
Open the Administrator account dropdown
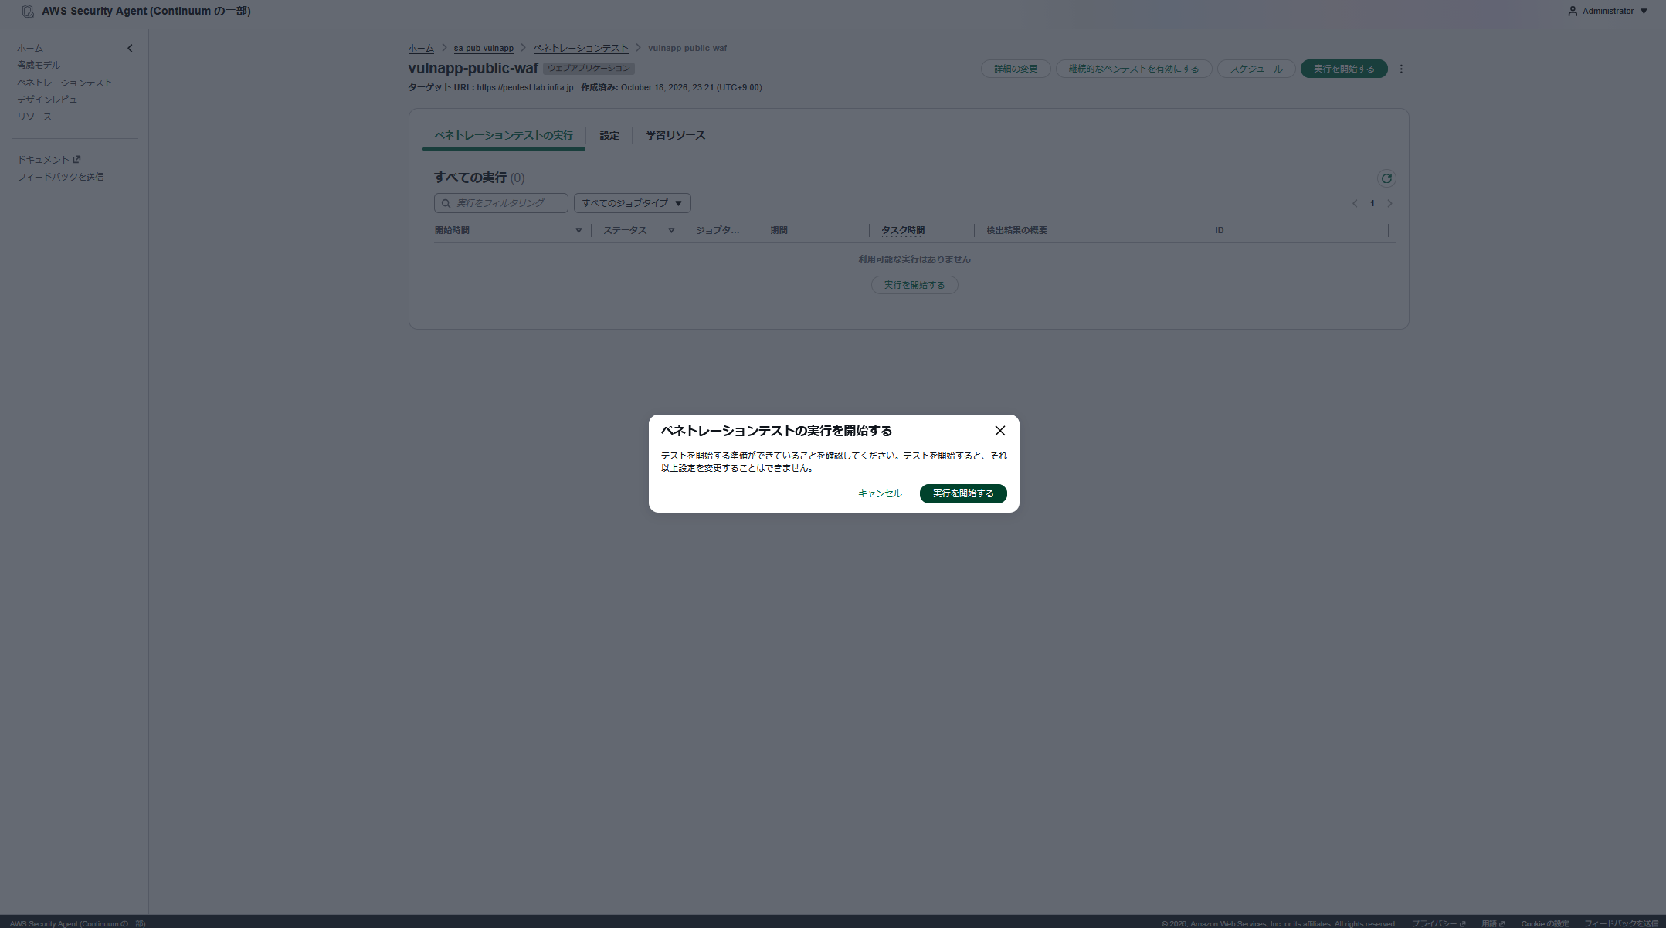1608,11
